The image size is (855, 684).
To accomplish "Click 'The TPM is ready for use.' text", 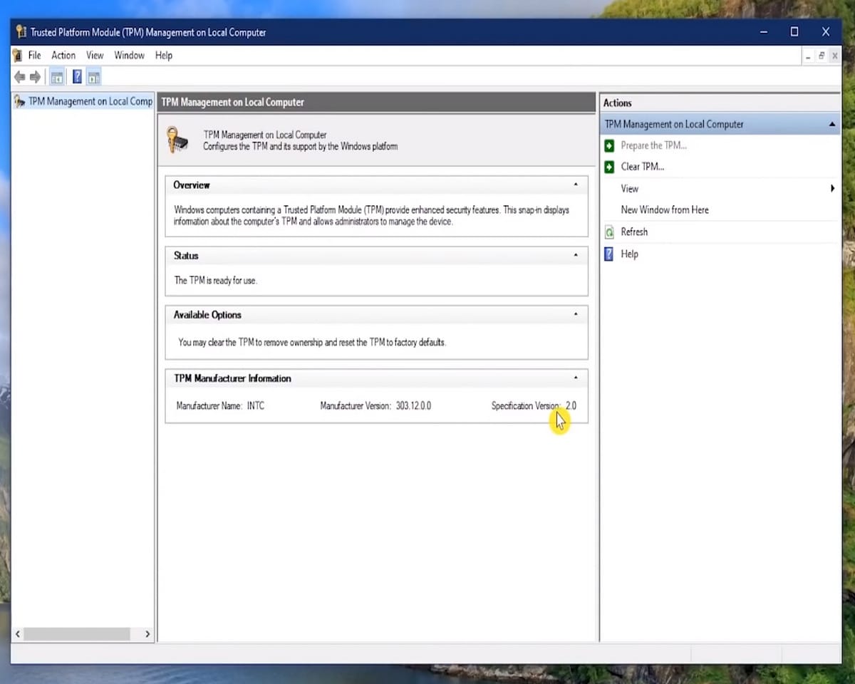I will coord(215,281).
